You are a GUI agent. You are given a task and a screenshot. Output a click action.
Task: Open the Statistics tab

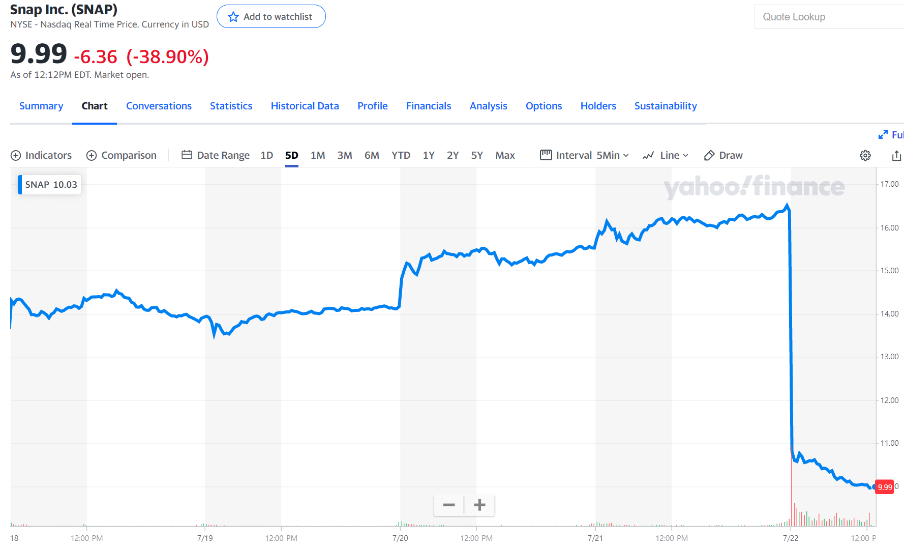(231, 106)
